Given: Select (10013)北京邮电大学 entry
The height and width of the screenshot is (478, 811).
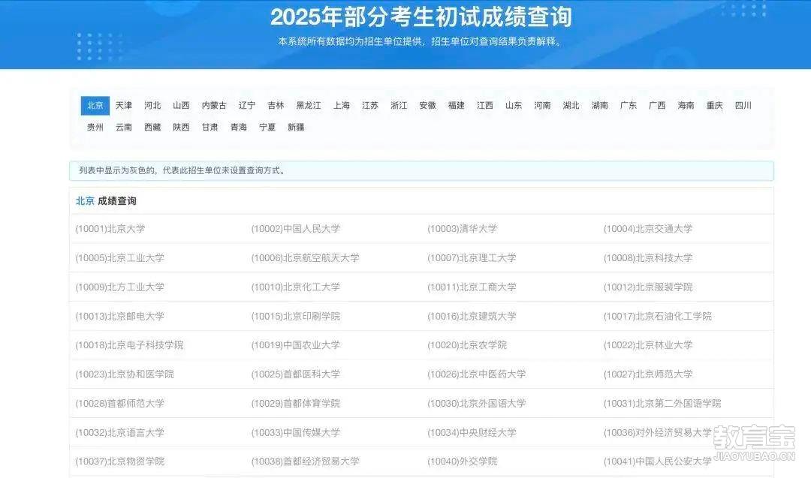Looking at the screenshot, I should click(120, 316).
